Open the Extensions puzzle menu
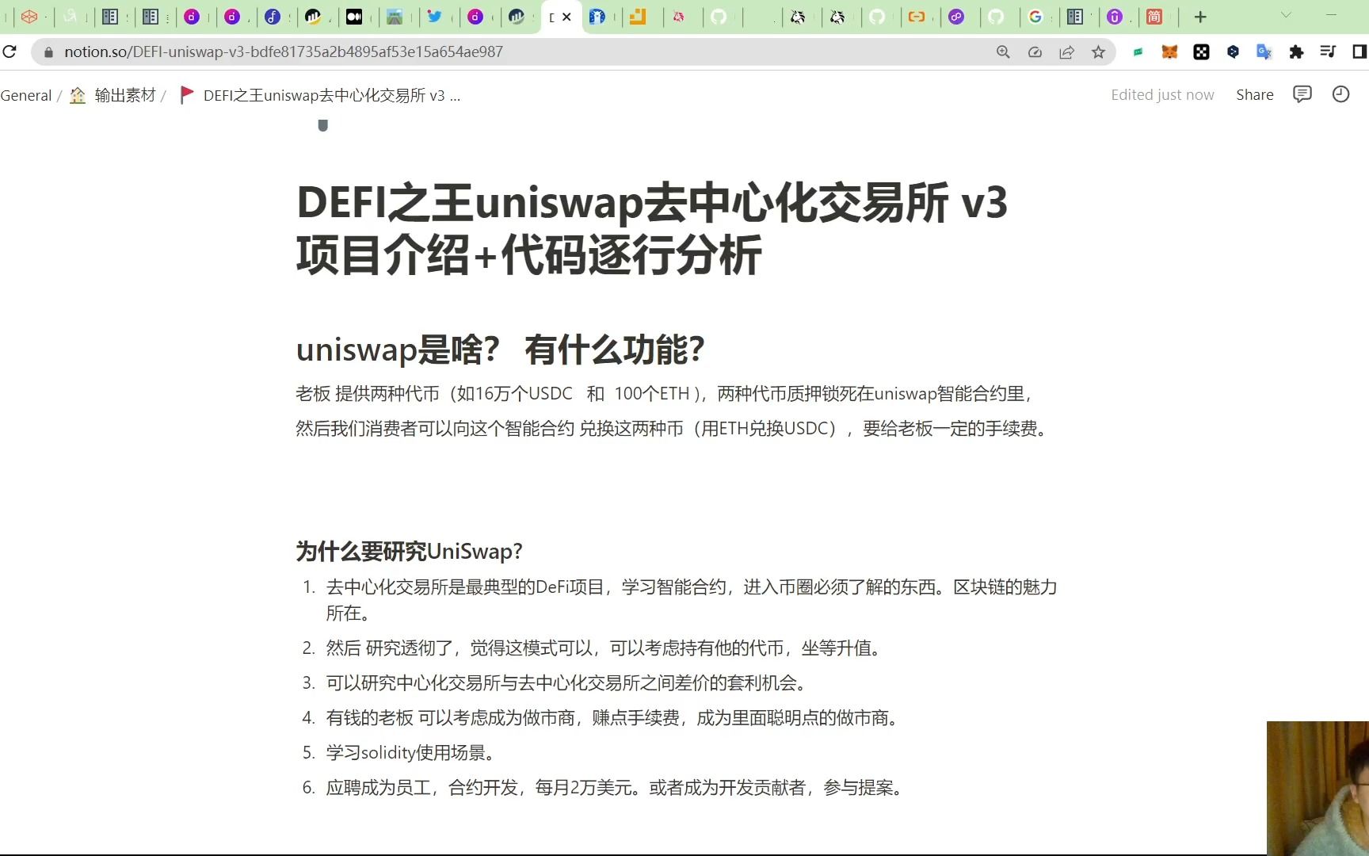Screen dimensions: 1369x856 coord(1296,52)
